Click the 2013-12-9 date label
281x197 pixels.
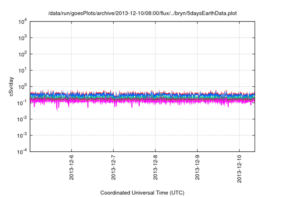pyautogui.click(x=197, y=168)
